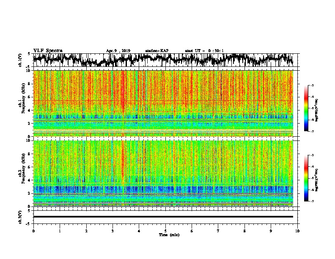Click the ch.1 waveform trace panel
Viewport: 335px width, 259px height.
point(165,60)
